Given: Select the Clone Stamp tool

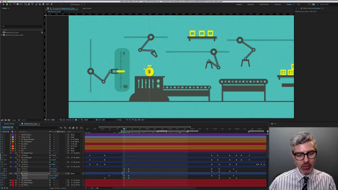Looking at the screenshot, I should click(40, 4).
